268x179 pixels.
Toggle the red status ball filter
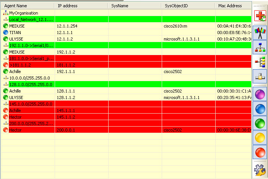click(x=260, y=152)
